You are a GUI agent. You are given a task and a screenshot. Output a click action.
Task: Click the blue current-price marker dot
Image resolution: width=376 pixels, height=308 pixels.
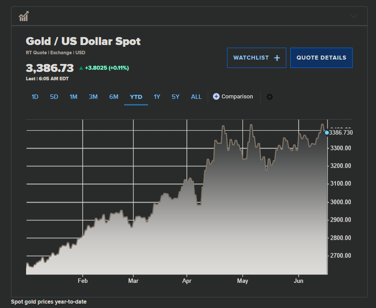[x=327, y=132]
